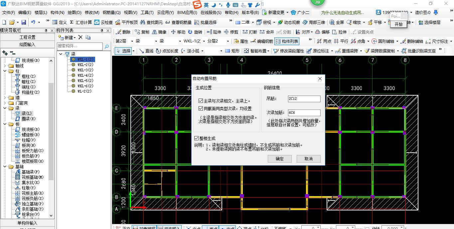Click 合并 merge tool
This screenshot has width=454, height=229.
pyautogui.click(x=267, y=32)
